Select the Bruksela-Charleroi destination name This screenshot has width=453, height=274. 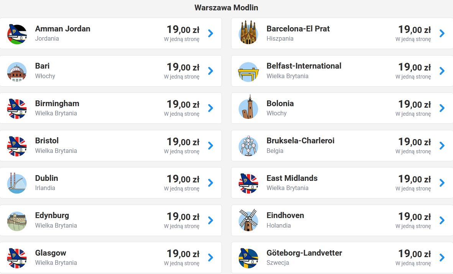coord(300,141)
